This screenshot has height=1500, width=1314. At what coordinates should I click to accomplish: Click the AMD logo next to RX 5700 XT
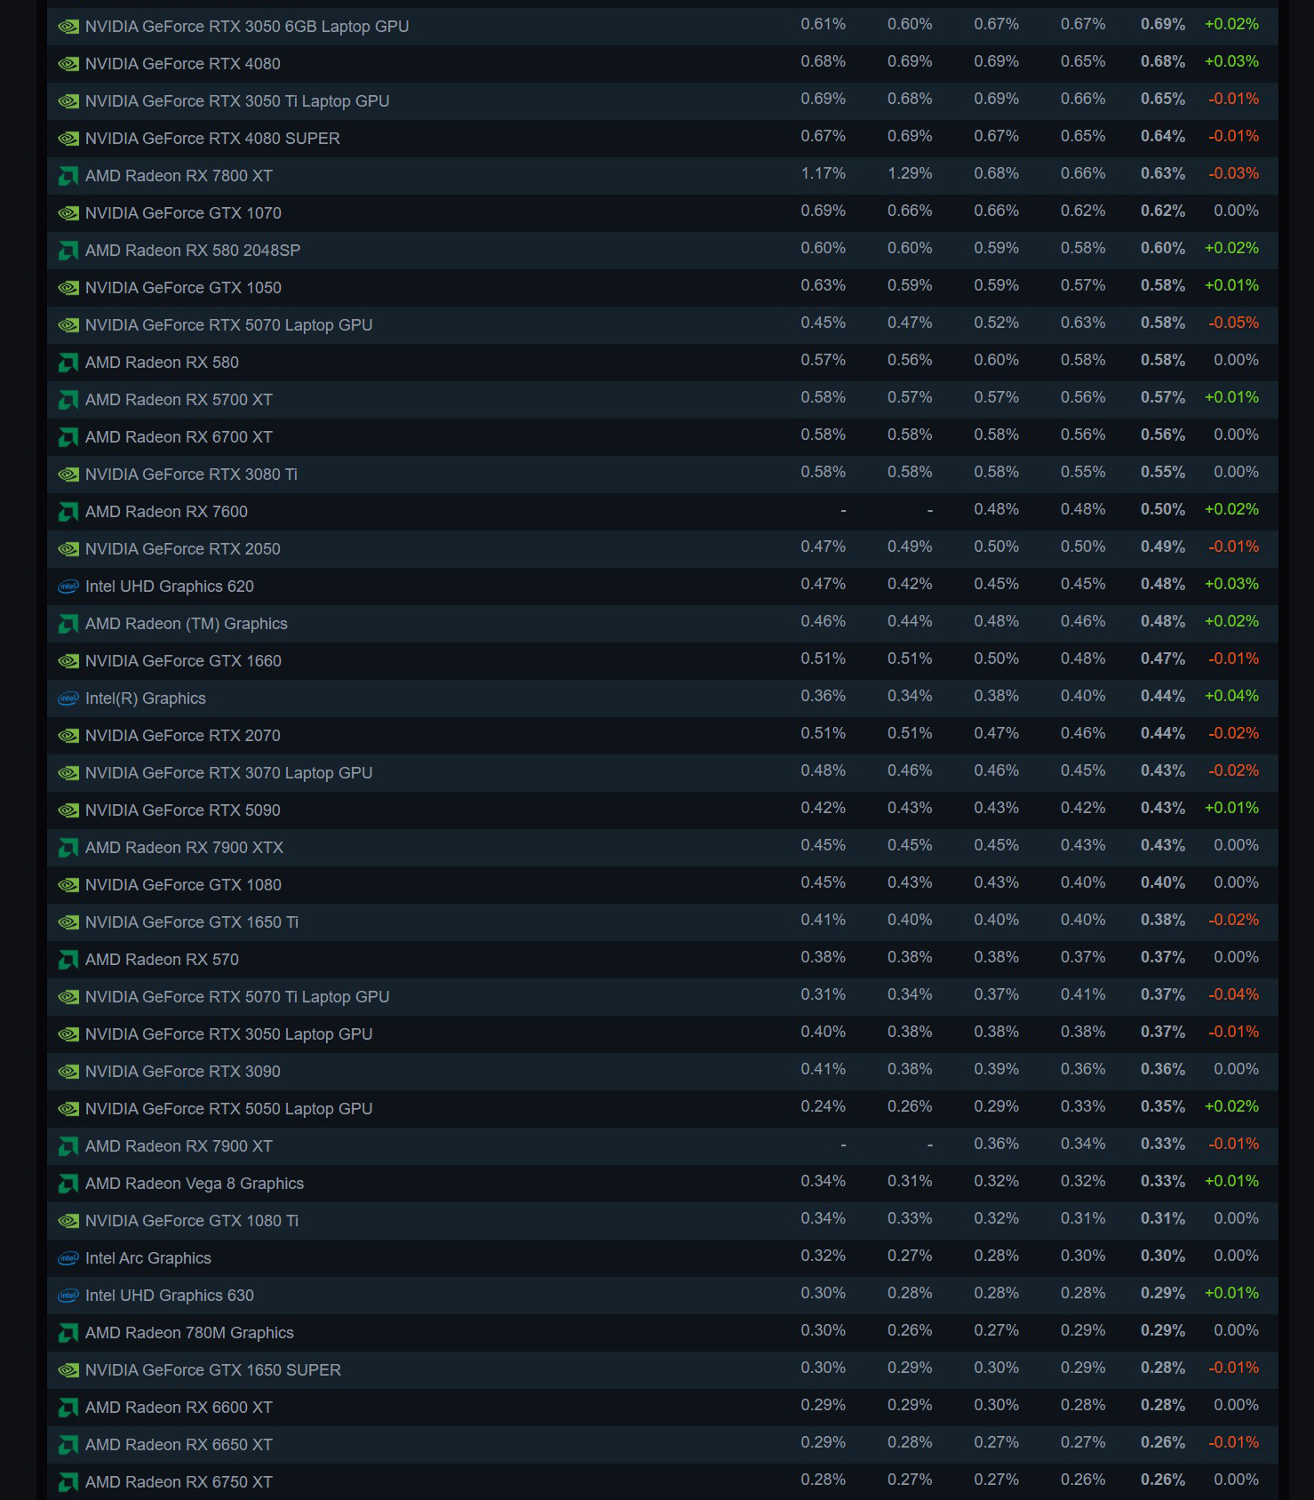pos(68,400)
